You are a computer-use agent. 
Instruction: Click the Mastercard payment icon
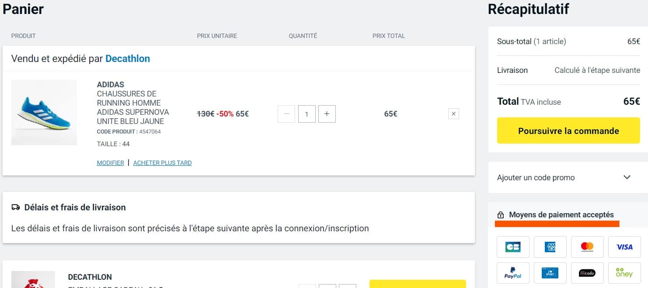coord(587,247)
